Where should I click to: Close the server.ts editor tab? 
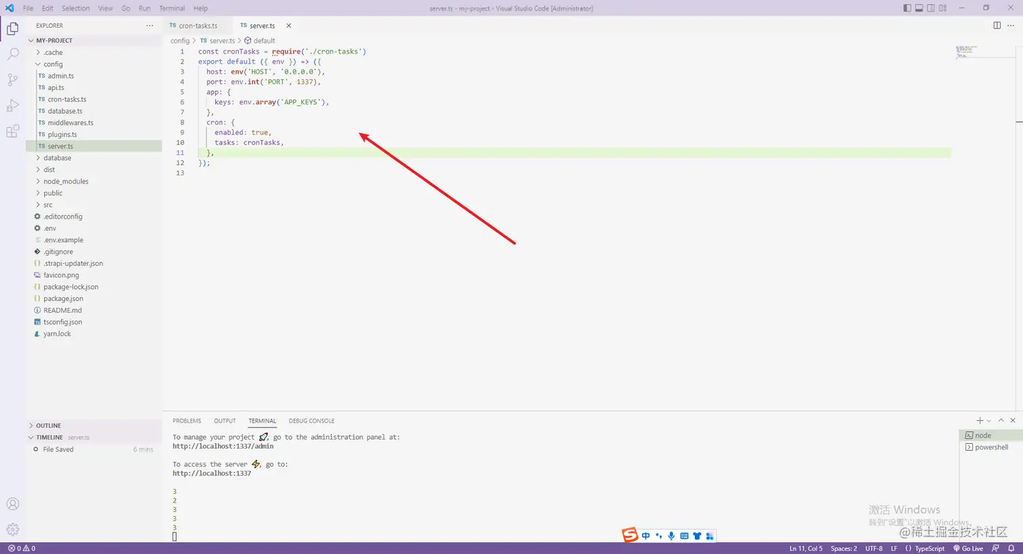(288, 26)
